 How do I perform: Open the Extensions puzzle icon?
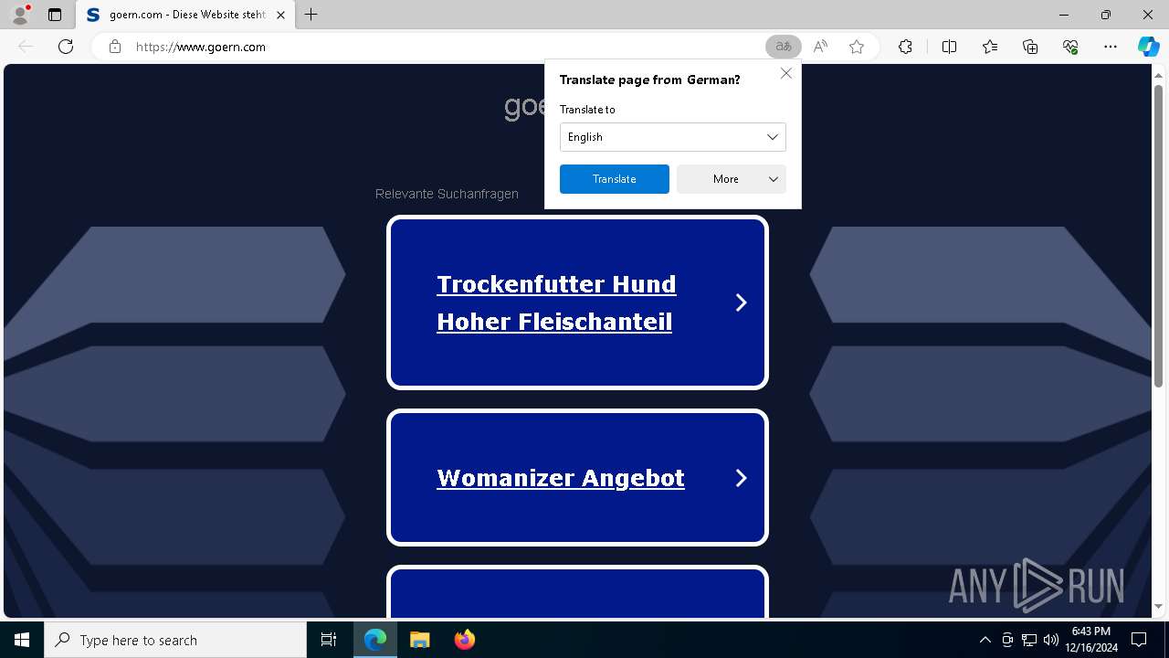pos(905,47)
